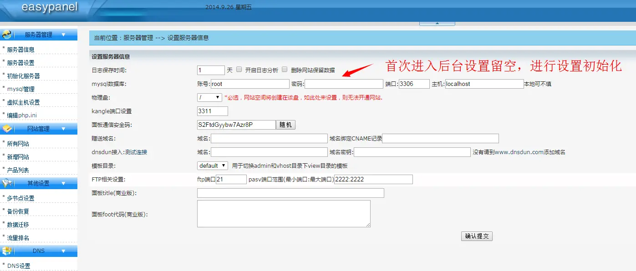Focus the ftp端口 21 field

click(231, 179)
